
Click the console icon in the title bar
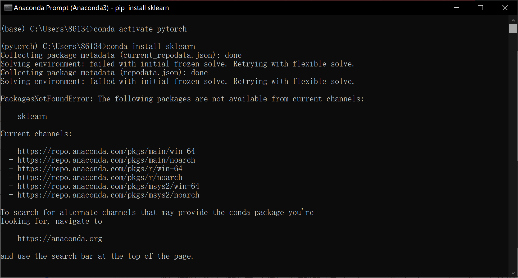click(x=8, y=8)
